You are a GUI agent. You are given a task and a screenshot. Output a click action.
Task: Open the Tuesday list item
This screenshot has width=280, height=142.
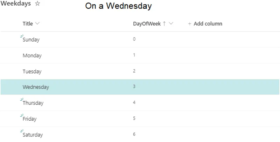pos(32,72)
